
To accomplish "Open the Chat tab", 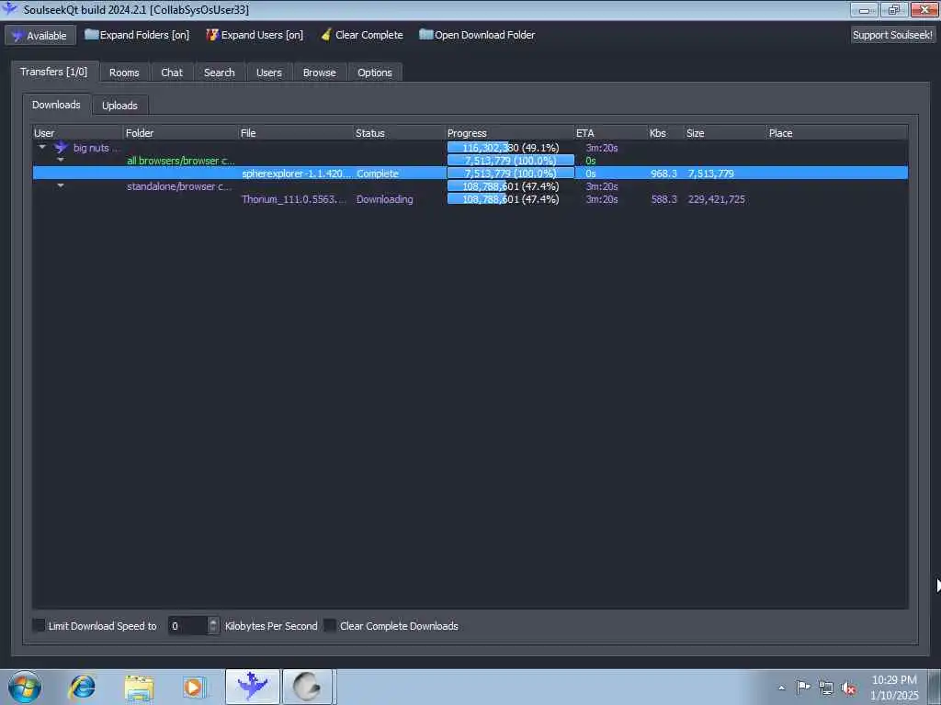I will [172, 73].
